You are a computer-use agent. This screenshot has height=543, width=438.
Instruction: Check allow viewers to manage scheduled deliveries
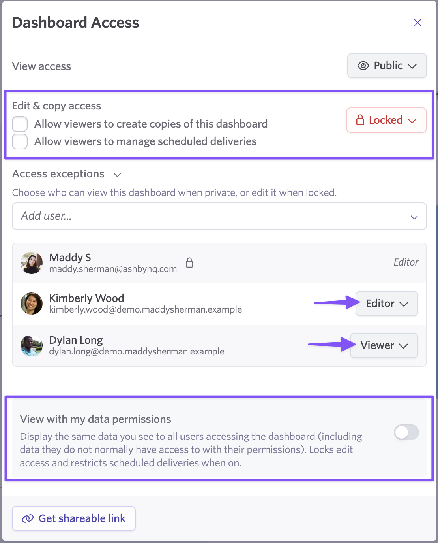coord(20,141)
